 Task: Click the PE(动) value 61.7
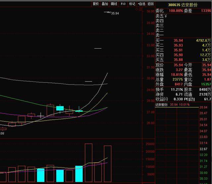click(x=208, y=99)
